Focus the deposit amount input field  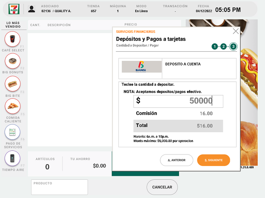(x=178, y=101)
